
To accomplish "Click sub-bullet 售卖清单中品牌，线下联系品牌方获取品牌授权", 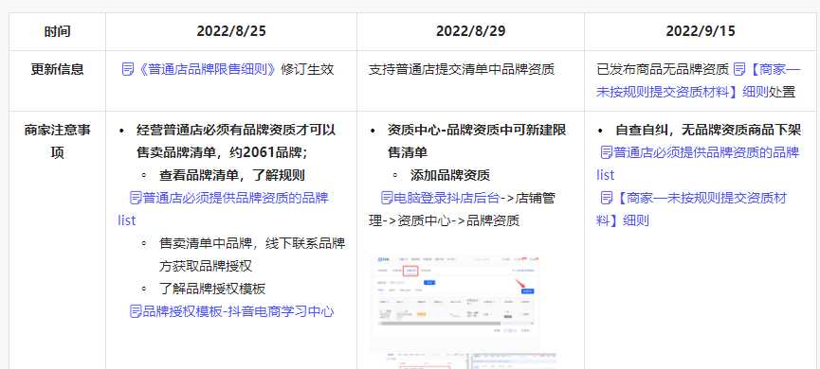I will click(x=252, y=255).
